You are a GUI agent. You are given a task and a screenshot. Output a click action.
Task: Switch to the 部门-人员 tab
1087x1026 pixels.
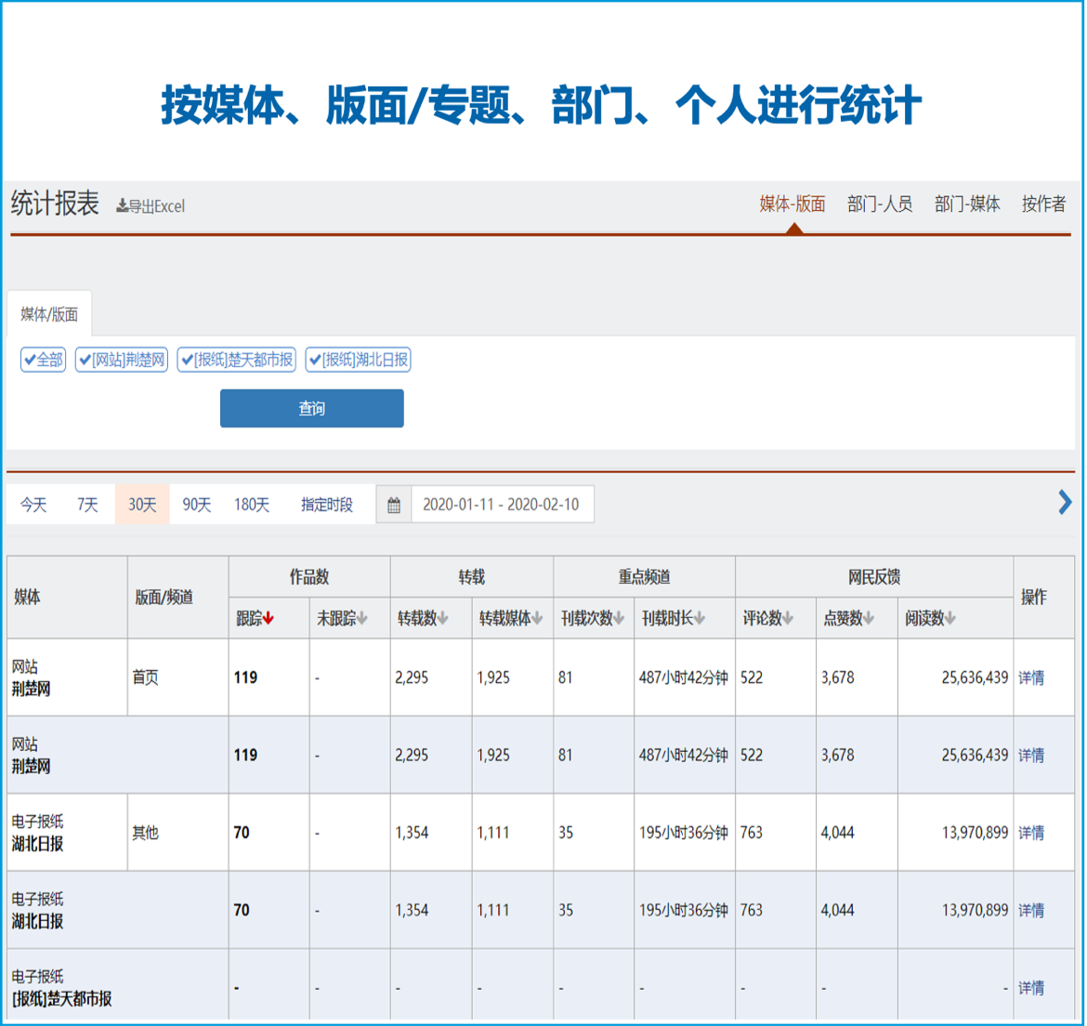[880, 204]
